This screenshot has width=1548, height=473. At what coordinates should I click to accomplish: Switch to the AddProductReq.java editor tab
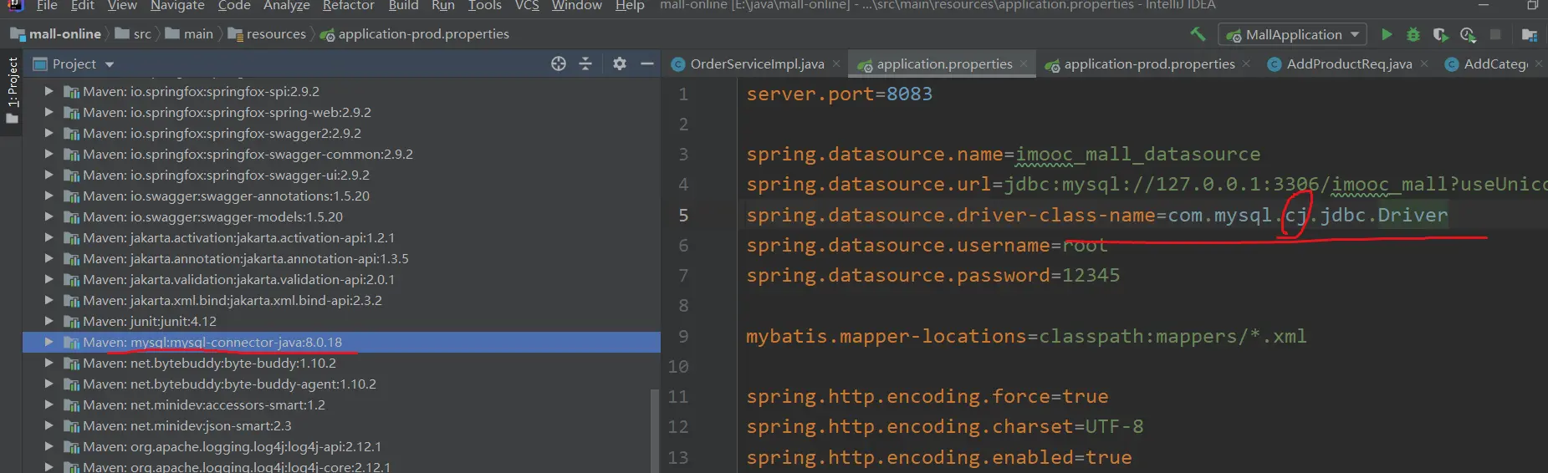pos(1348,64)
